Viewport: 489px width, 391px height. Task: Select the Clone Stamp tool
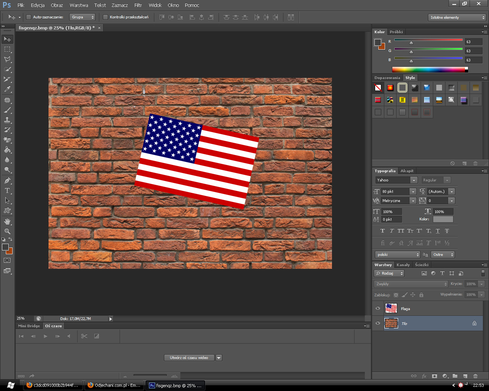click(7, 120)
